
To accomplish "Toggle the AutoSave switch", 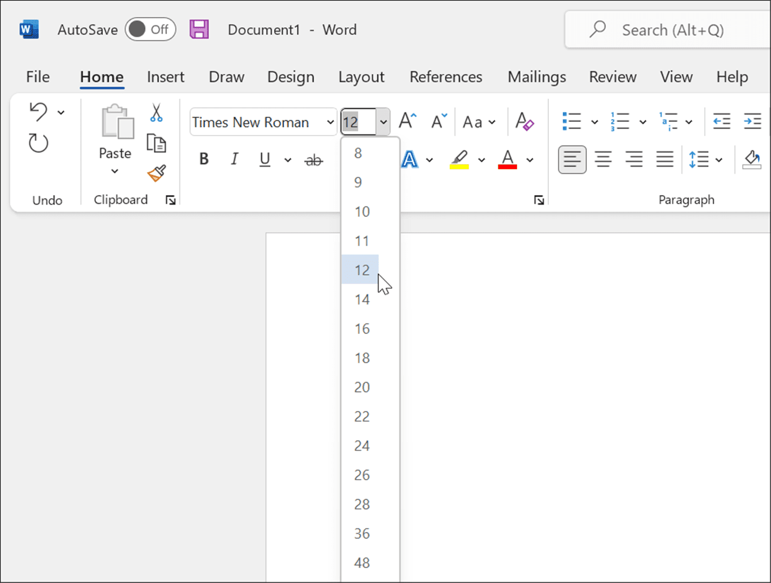I will [x=150, y=29].
